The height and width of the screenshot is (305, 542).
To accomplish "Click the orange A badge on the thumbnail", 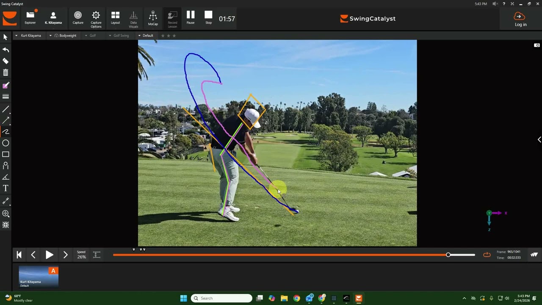I will 53,270.
